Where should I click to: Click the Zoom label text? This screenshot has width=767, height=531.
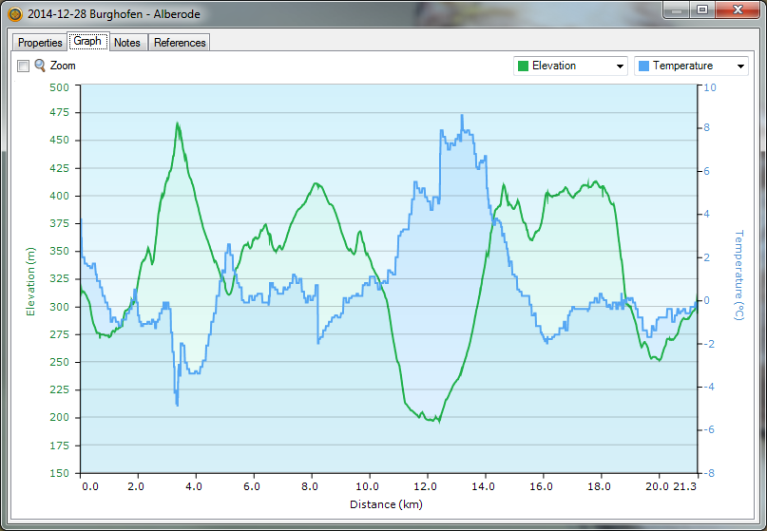[63, 66]
